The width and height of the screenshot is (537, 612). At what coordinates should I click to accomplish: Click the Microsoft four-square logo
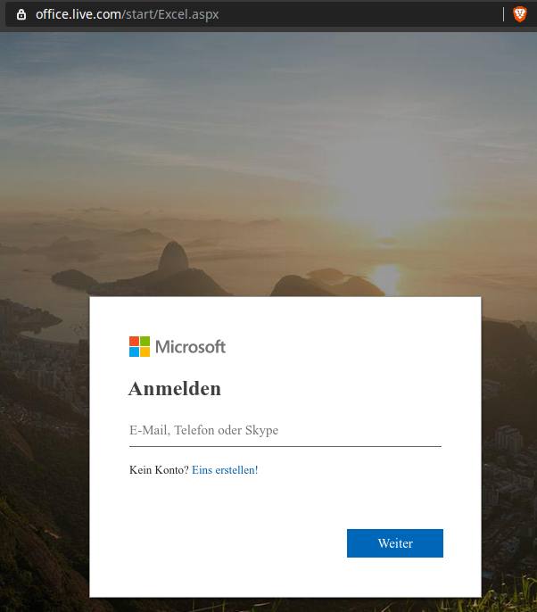pos(139,346)
